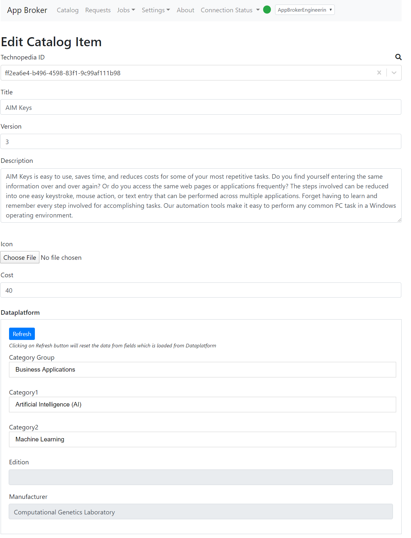Click inside the Description text area
This screenshot has height=538, width=411.
click(x=200, y=195)
